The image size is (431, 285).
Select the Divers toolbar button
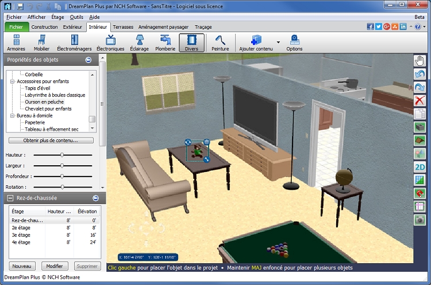point(191,43)
